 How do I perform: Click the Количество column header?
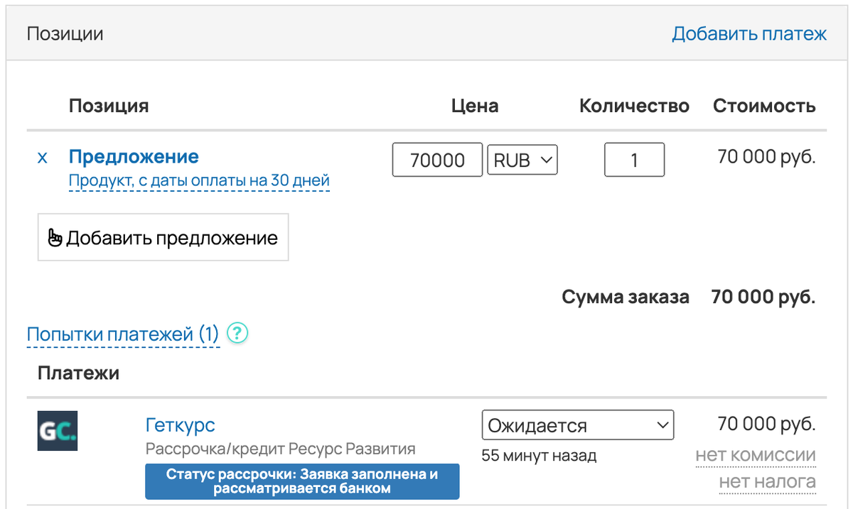(635, 106)
